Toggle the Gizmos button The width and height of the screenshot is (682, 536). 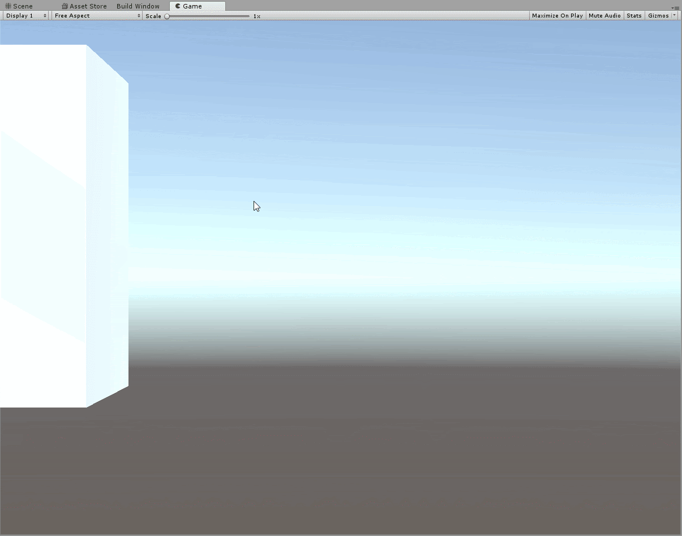pyautogui.click(x=658, y=16)
